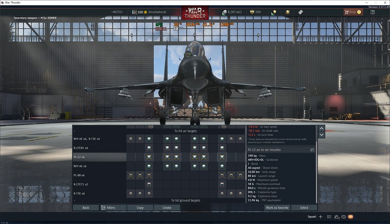
Task: Open the squad list icon
Action: pos(329,217)
